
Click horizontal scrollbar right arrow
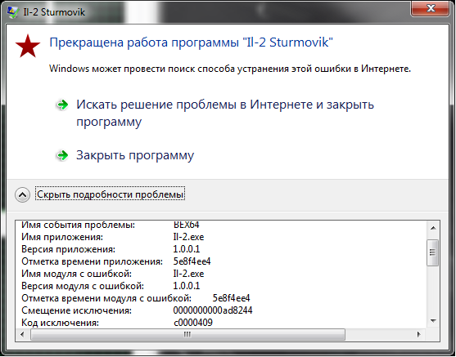click(419, 334)
